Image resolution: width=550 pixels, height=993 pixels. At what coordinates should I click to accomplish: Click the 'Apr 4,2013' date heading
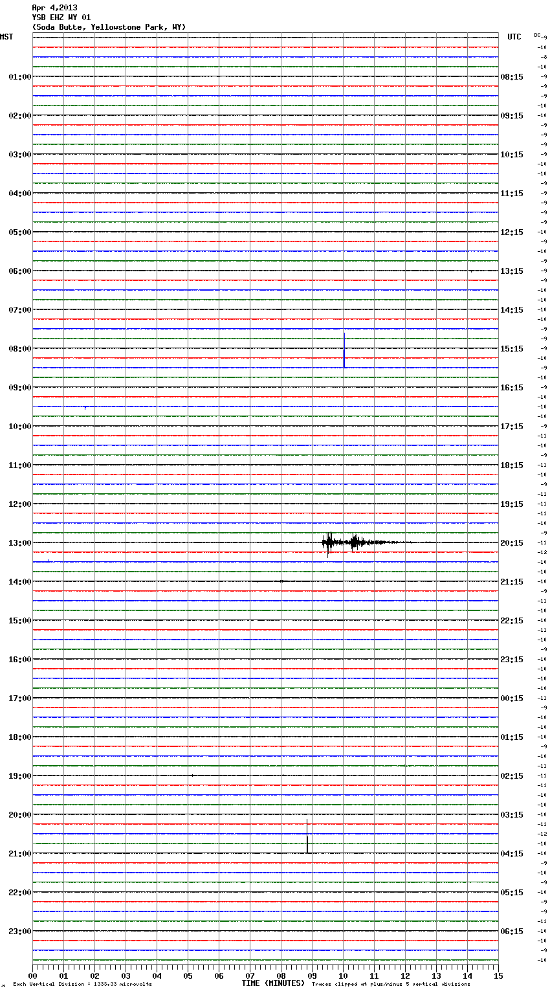[54, 8]
